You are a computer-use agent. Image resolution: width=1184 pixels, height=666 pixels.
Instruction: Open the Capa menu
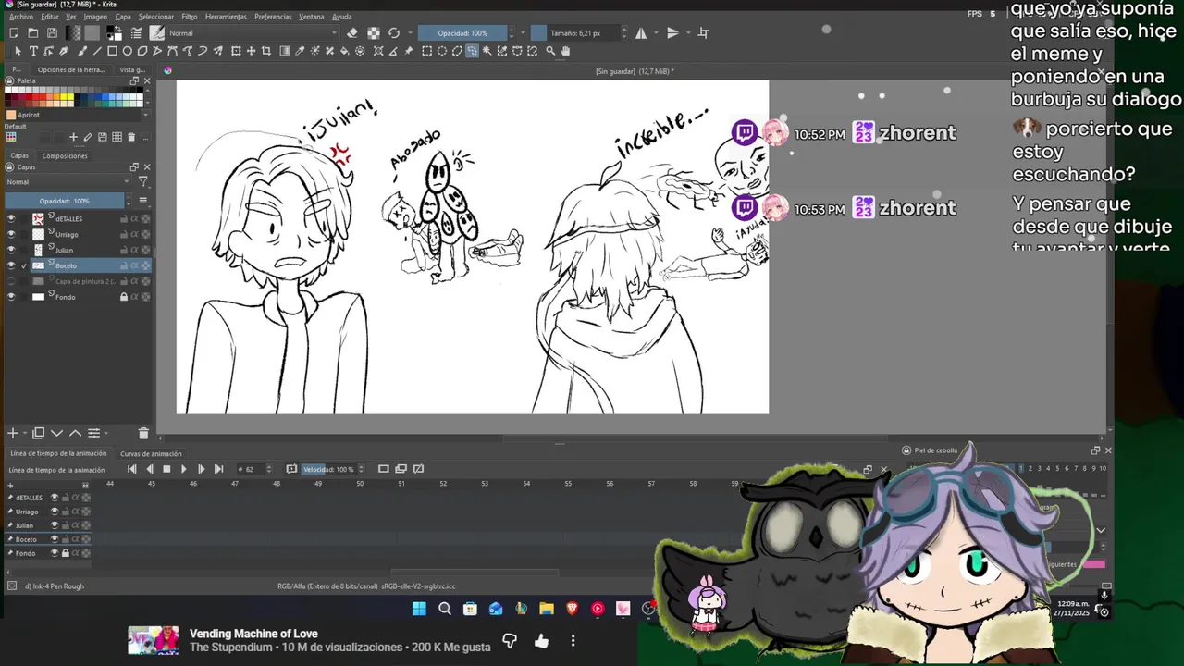pyautogui.click(x=123, y=17)
